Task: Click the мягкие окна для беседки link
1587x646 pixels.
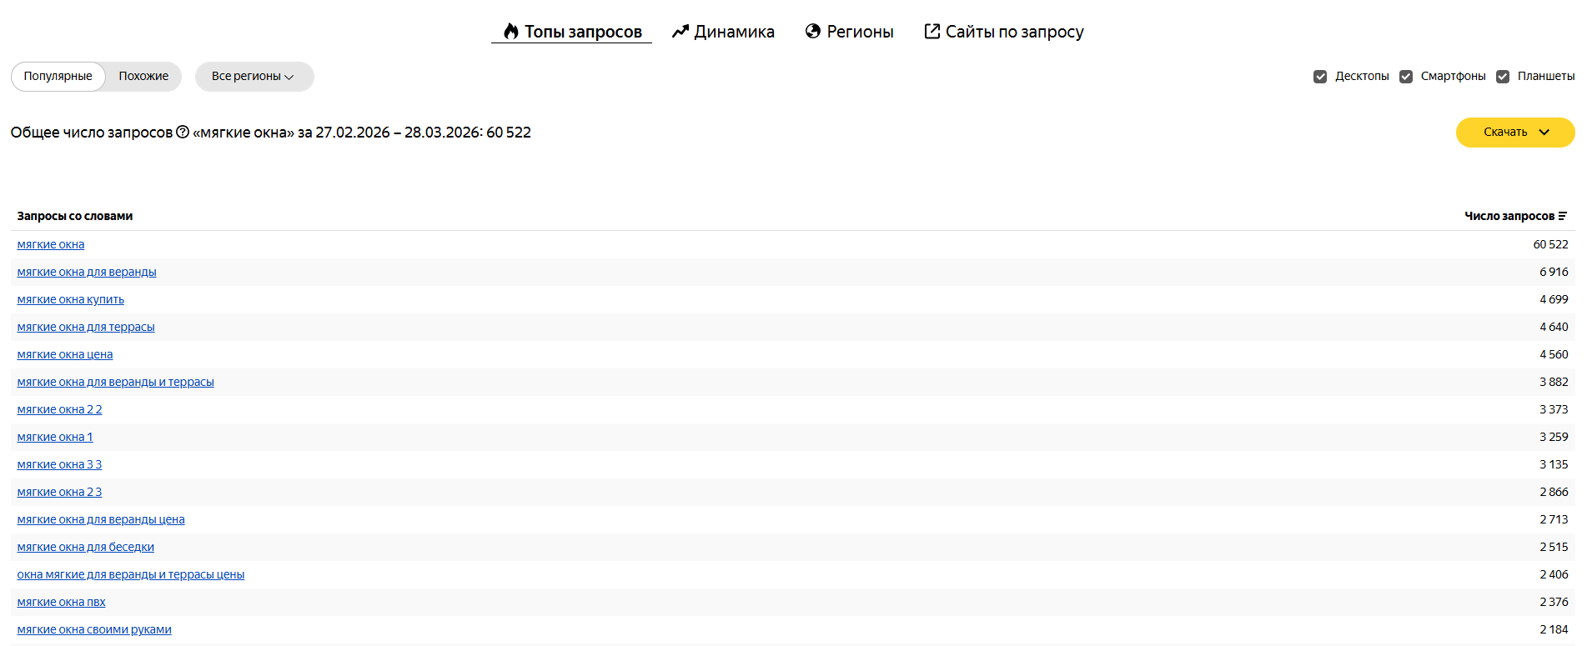Action: pyautogui.click(x=86, y=547)
